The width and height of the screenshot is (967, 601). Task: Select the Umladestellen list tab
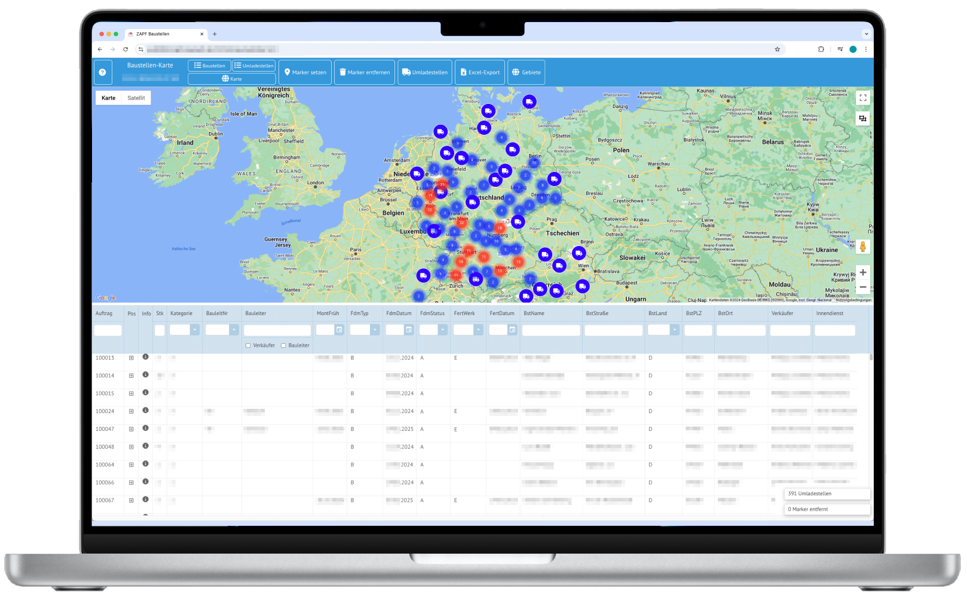pyautogui.click(x=254, y=66)
